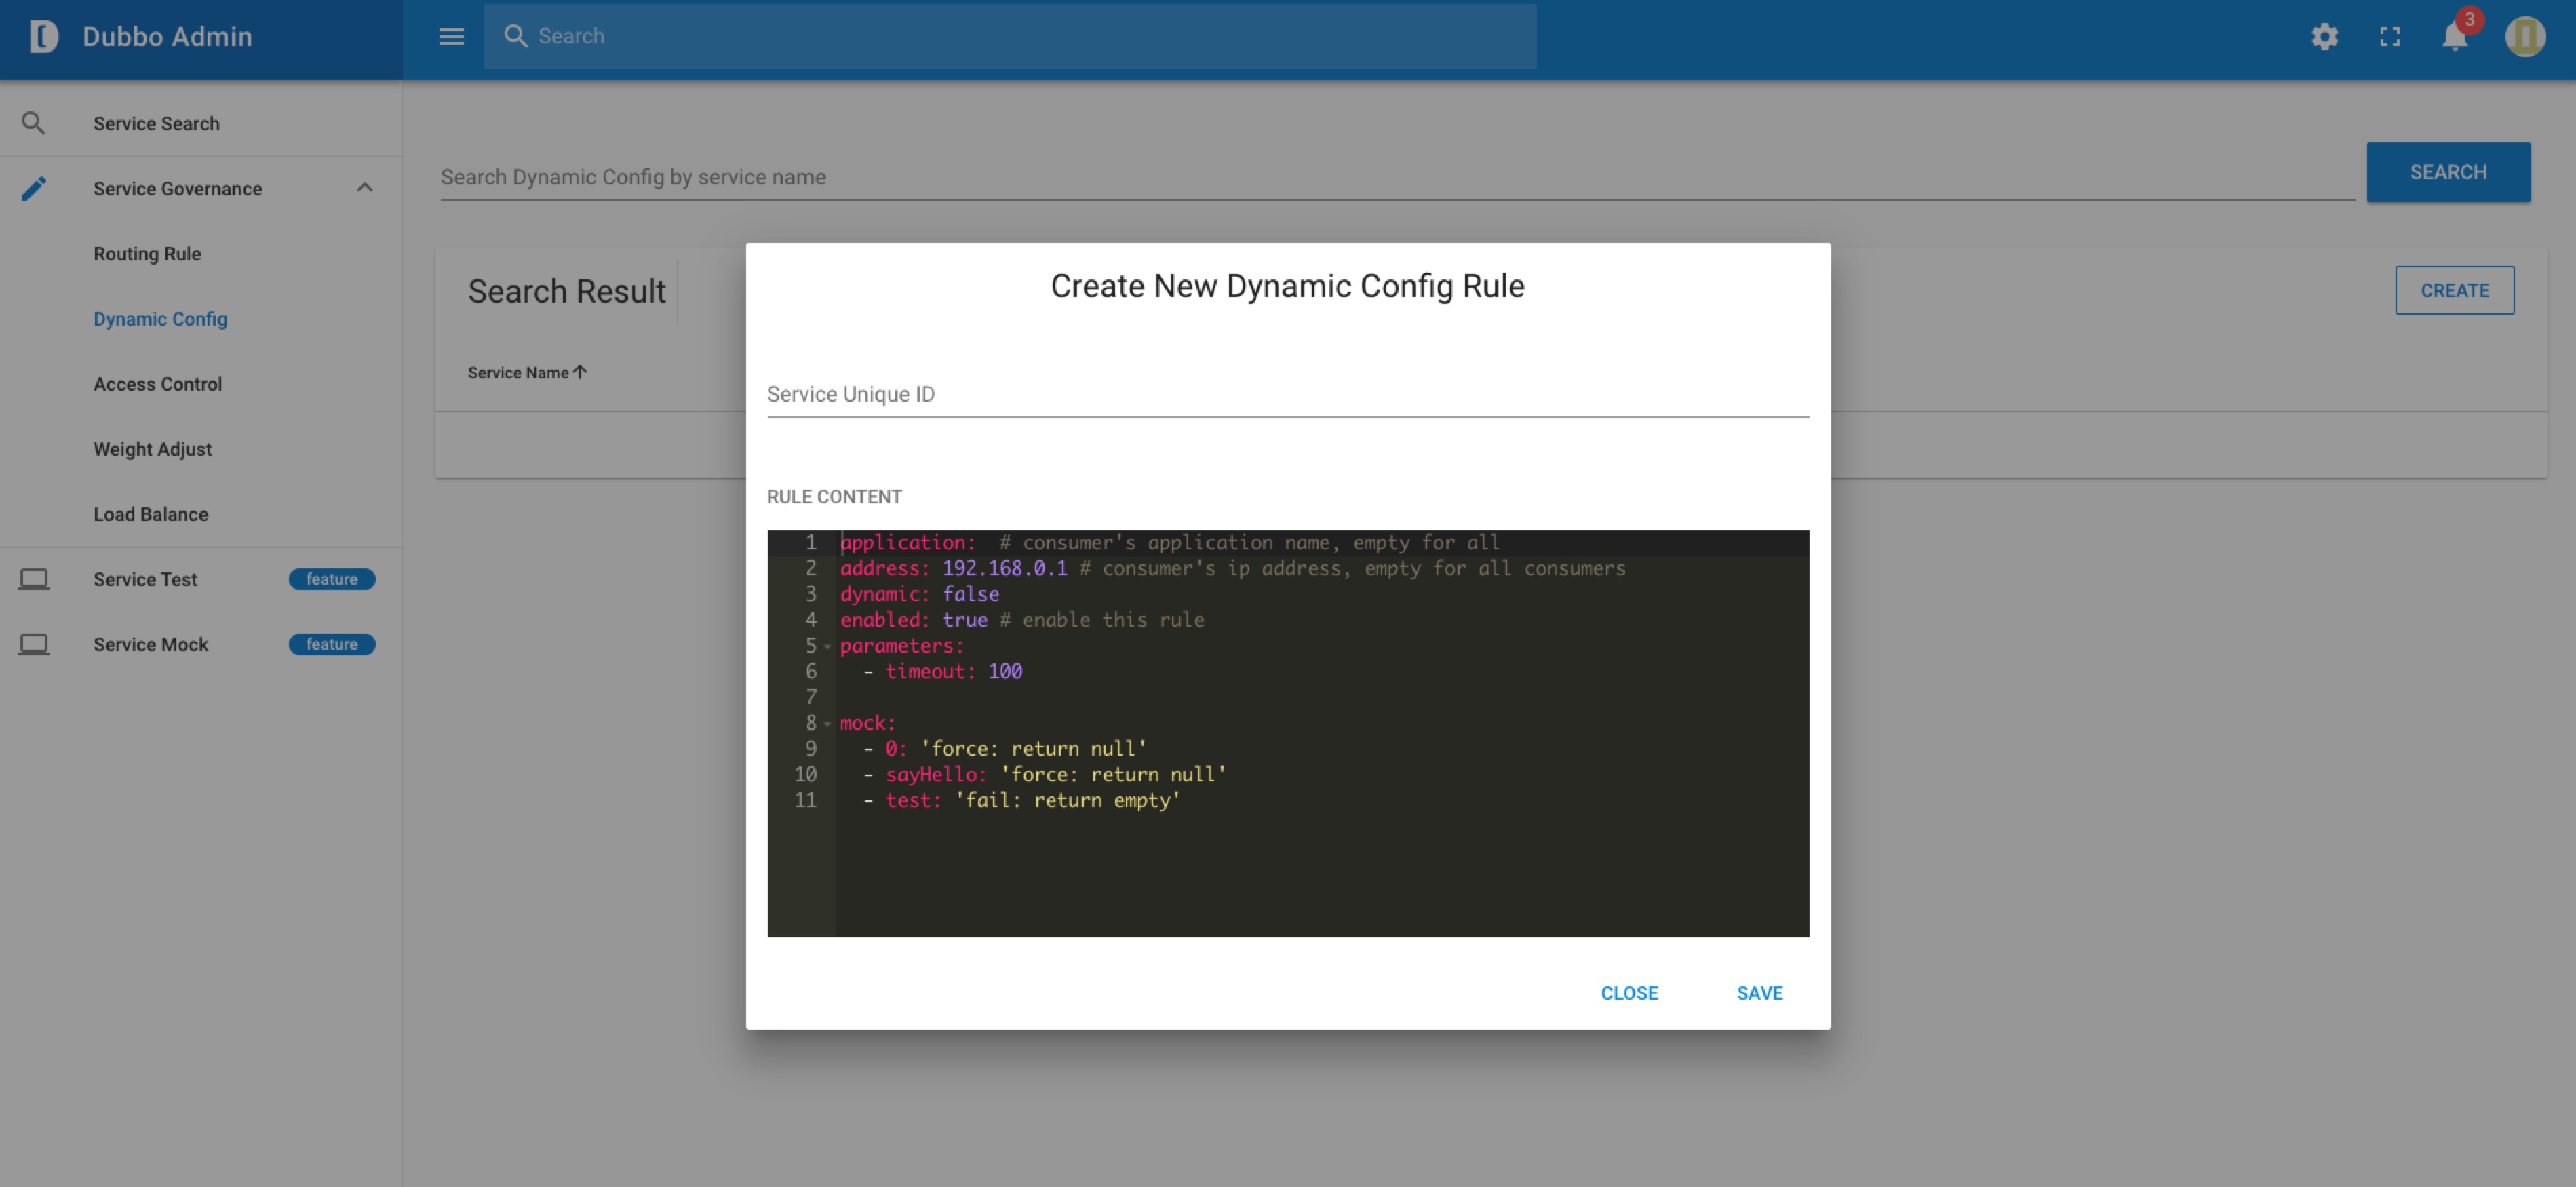2576x1187 pixels.
Task: Fold the parameters block on line 5
Action: pos(827,646)
